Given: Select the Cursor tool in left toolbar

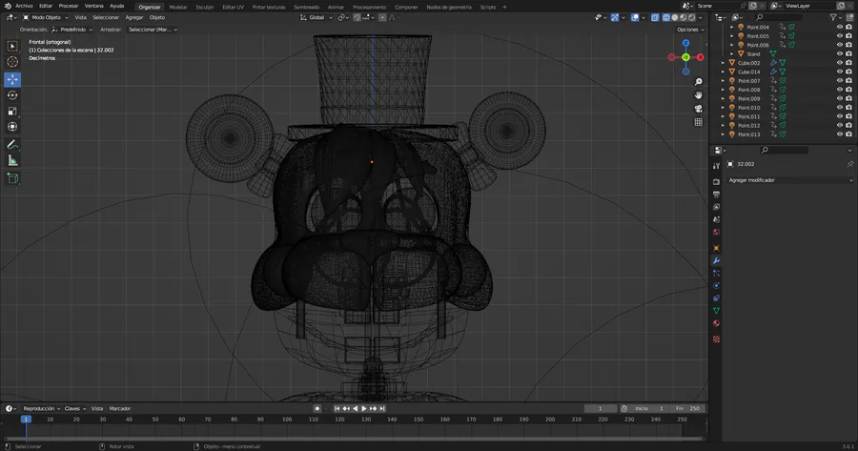Looking at the screenshot, I should tap(12, 62).
